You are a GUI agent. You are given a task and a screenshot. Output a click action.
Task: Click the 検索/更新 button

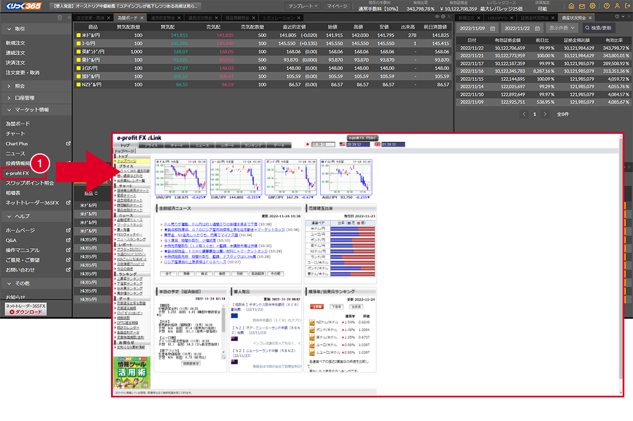click(x=598, y=28)
